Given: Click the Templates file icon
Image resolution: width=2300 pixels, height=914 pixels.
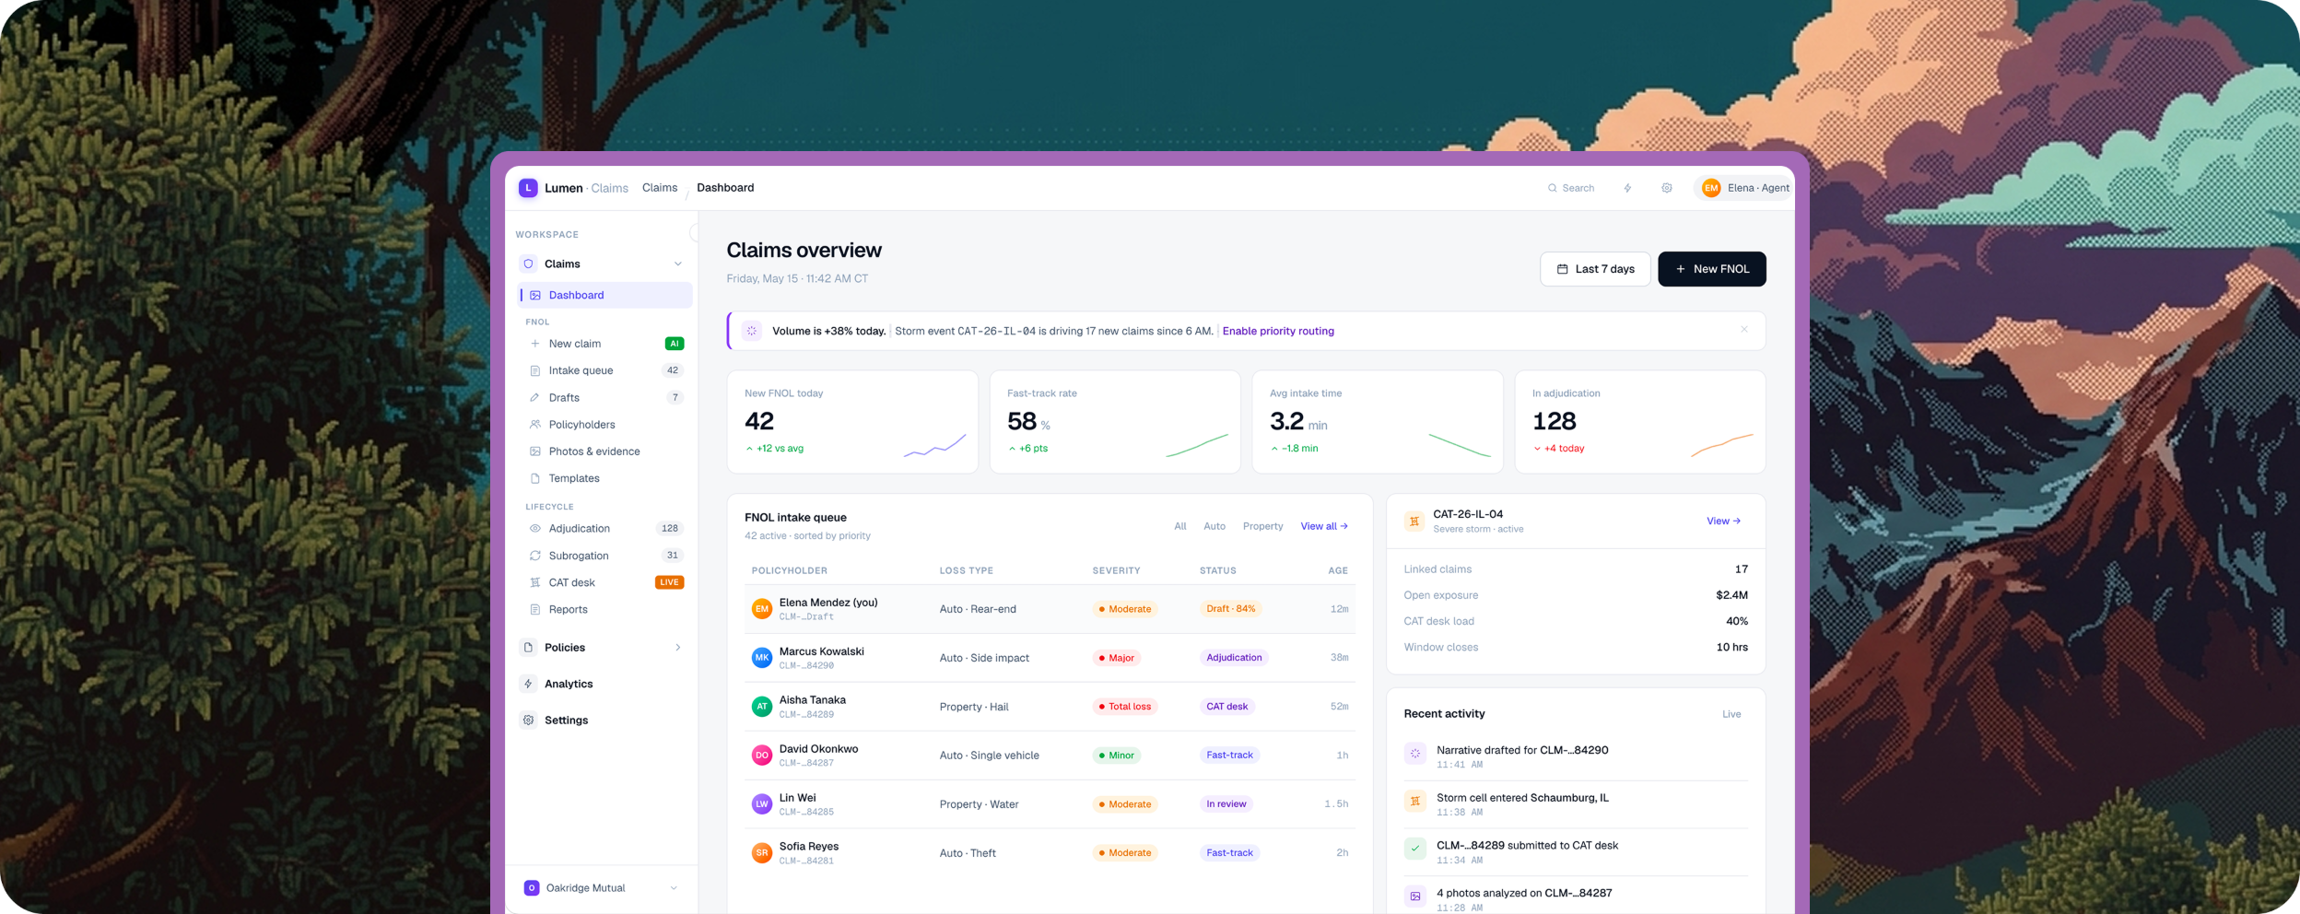Looking at the screenshot, I should click(x=535, y=478).
